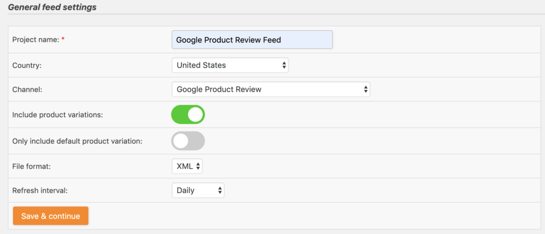Click the Refresh interval label
This screenshot has height=234, width=545.
(x=39, y=190)
